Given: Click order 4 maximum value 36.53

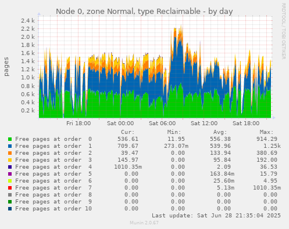Looking at the screenshot, I should pyautogui.click(x=269, y=167).
